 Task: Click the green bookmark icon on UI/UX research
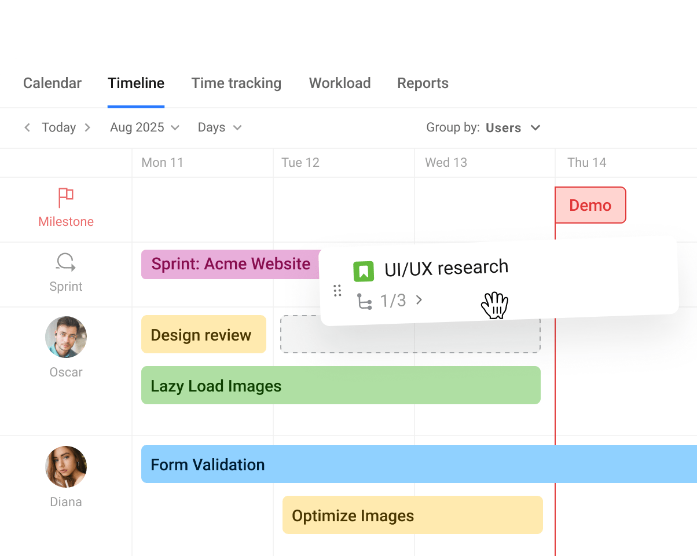[x=363, y=270]
